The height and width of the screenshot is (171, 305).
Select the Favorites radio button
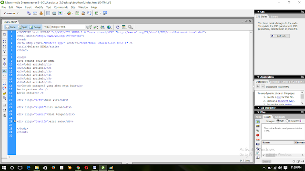point(287,121)
